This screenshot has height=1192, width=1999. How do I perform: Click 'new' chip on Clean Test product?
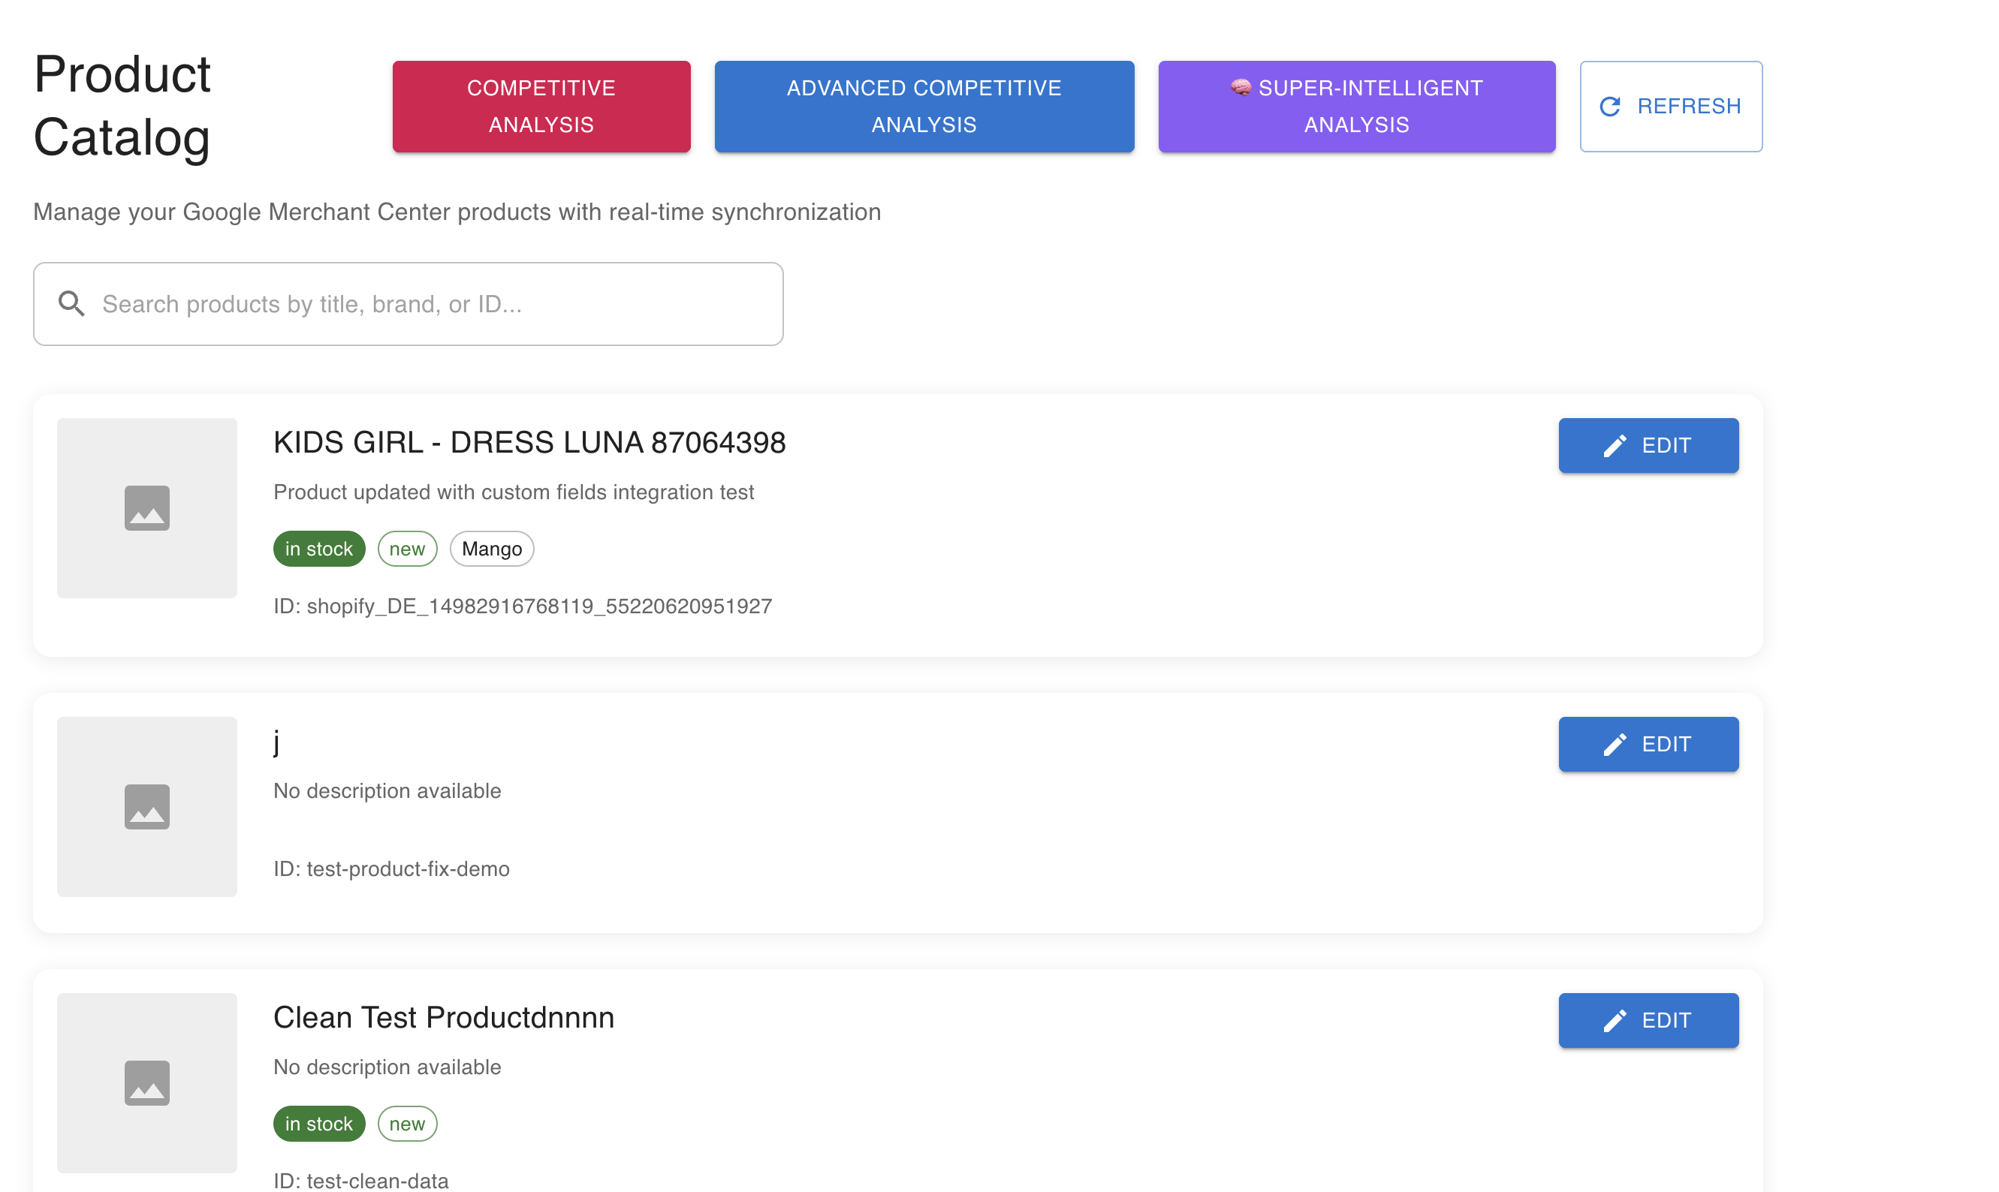click(x=407, y=1124)
